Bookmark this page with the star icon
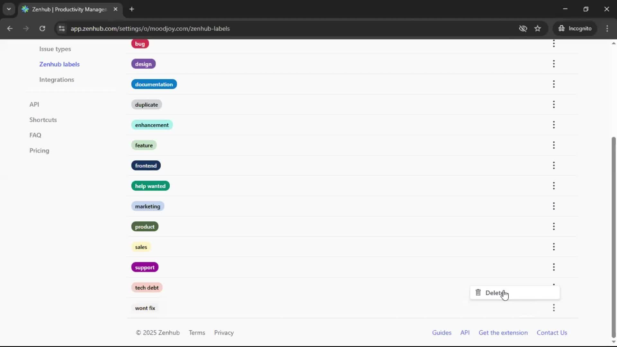The width and height of the screenshot is (617, 347). click(538, 28)
